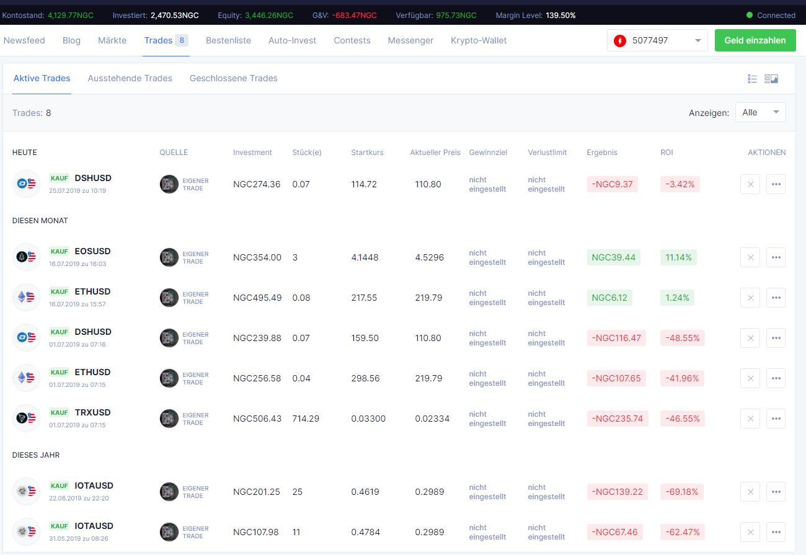
Task: Click the Aktueller Preis column header
Action: 435,153
